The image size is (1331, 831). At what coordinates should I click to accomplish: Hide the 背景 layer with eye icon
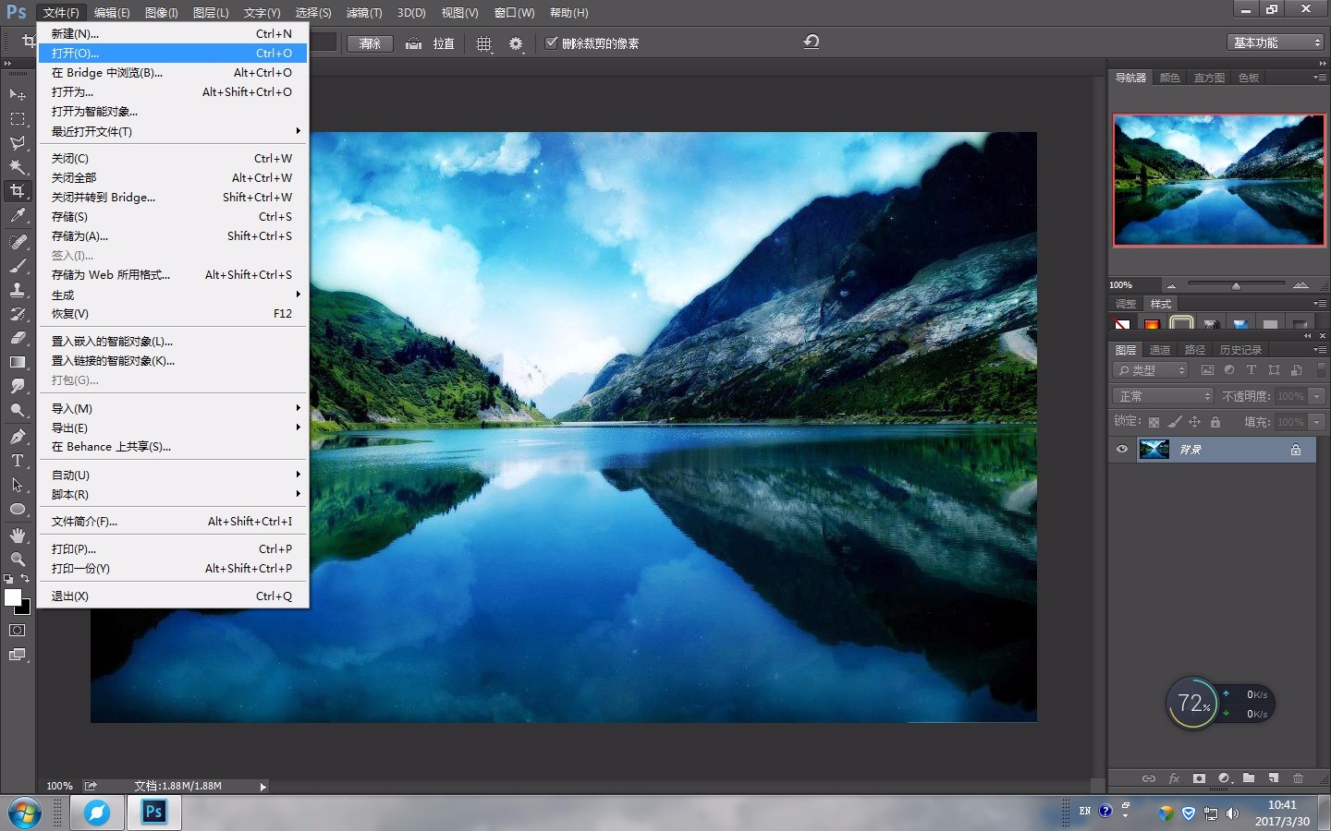tap(1122, 450)
